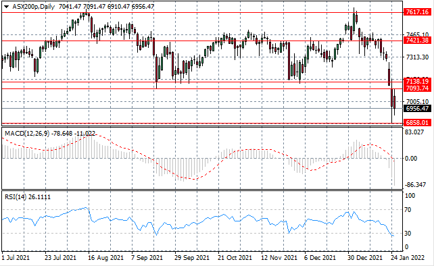The height and width of the screenshot is (266, 434).
Task: Click the 7 Sep 2021 date label
Action: [x=147, y=258]
